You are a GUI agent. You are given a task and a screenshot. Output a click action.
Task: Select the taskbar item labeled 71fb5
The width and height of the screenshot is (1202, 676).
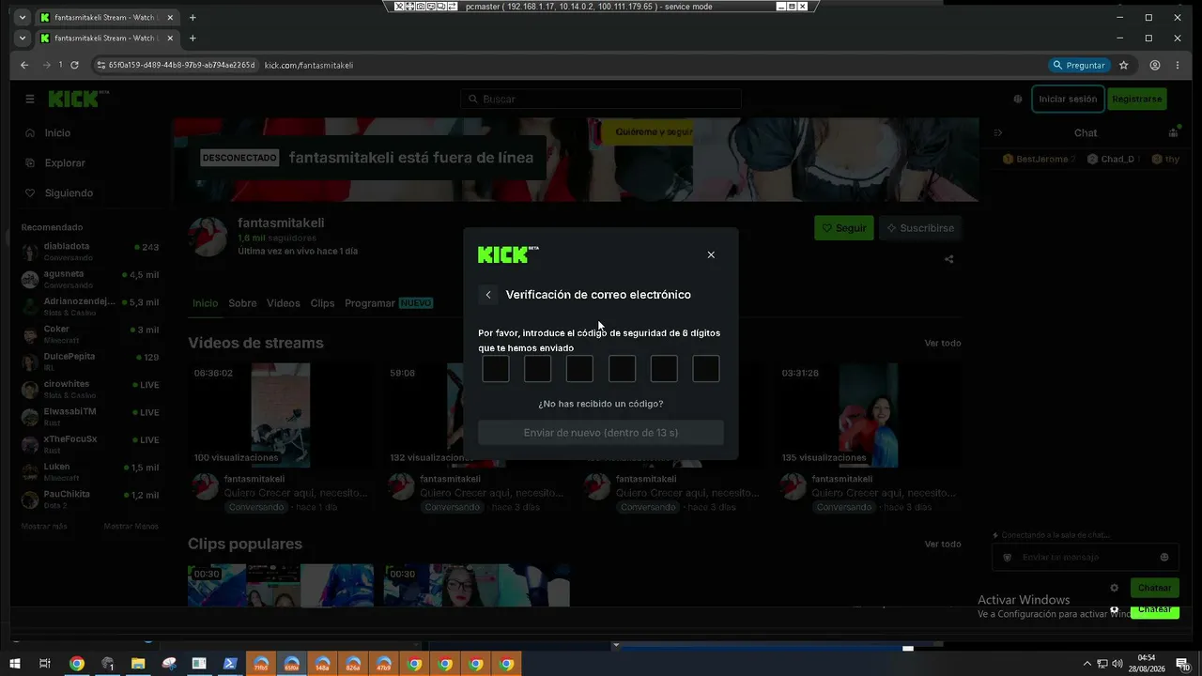click(261, 664)
